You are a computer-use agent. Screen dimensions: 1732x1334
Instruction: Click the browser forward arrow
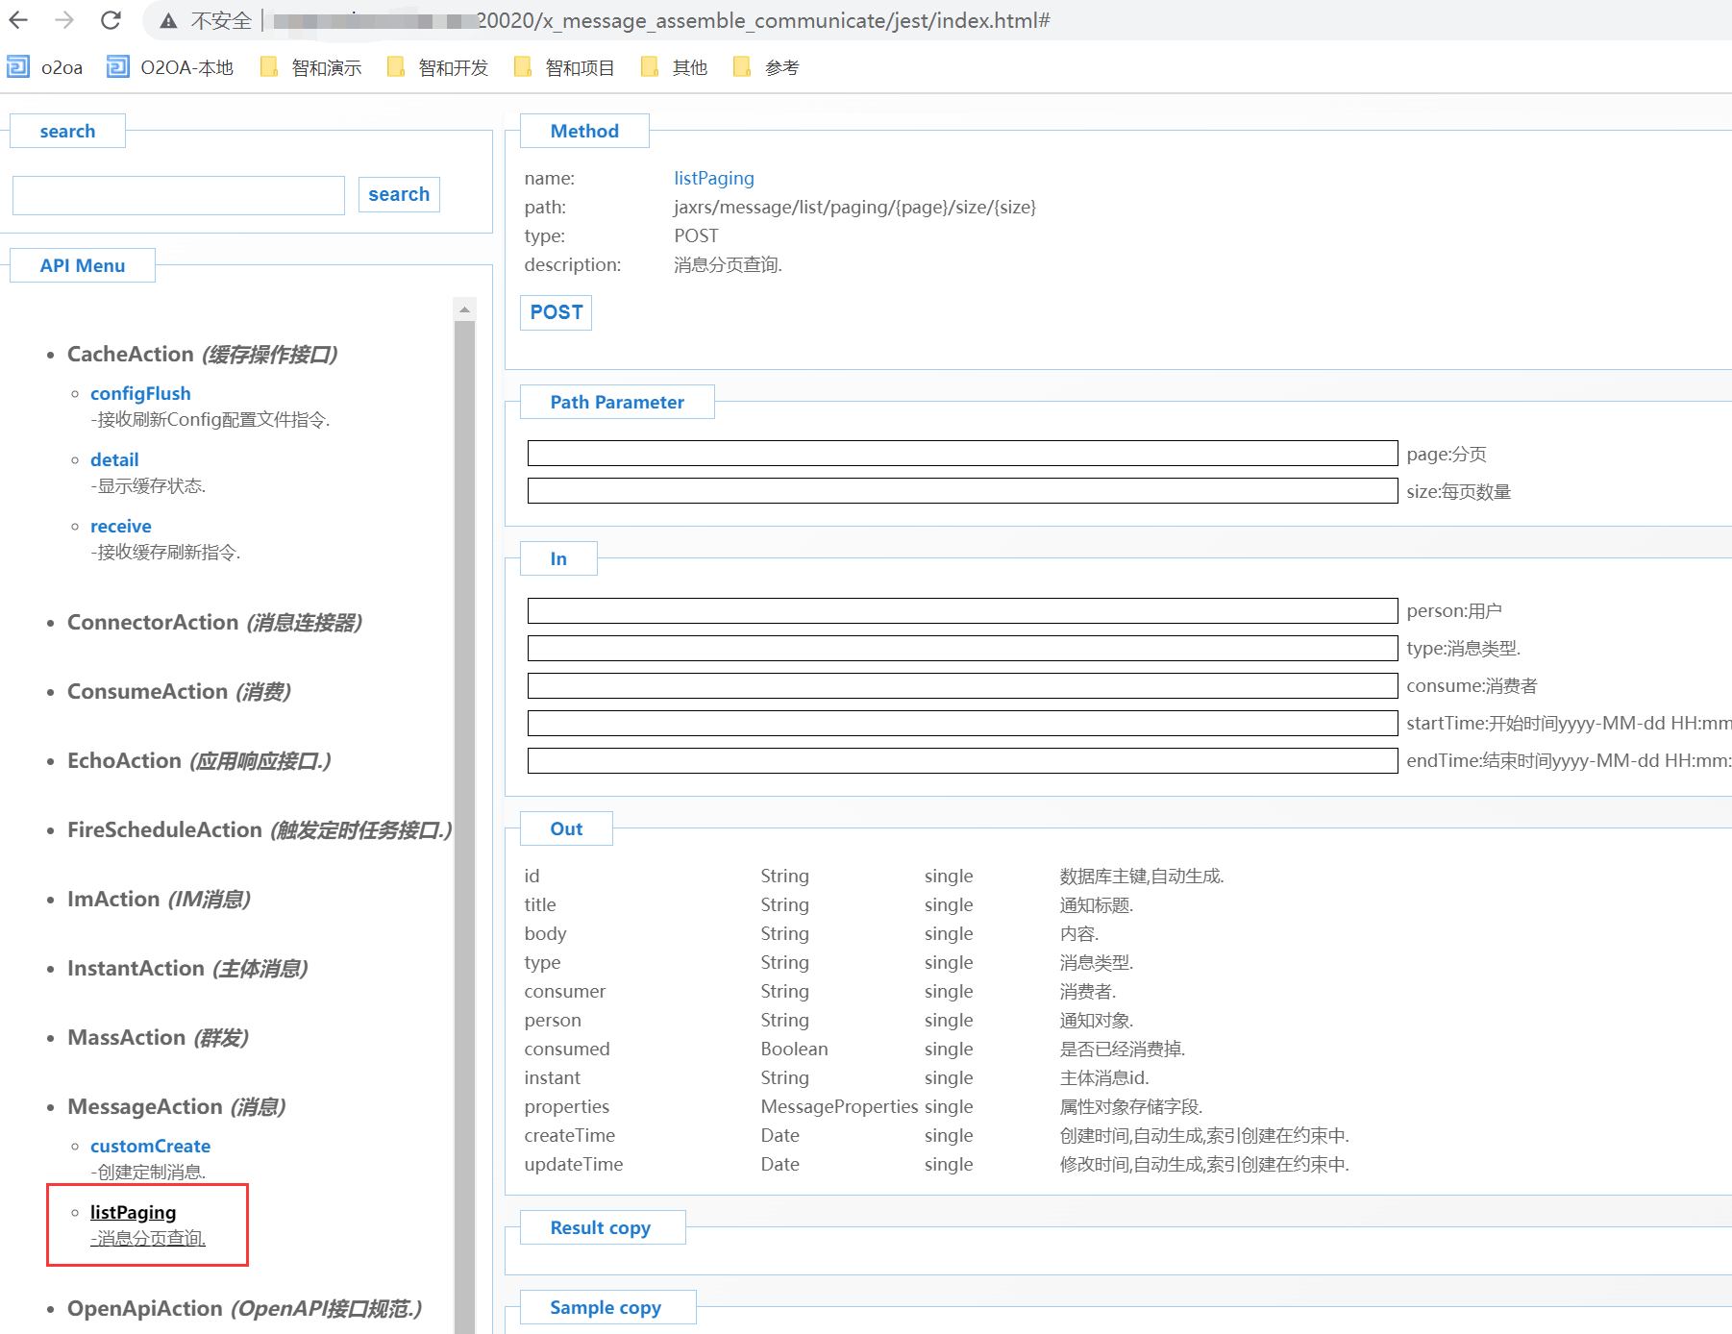click(64, 20)
